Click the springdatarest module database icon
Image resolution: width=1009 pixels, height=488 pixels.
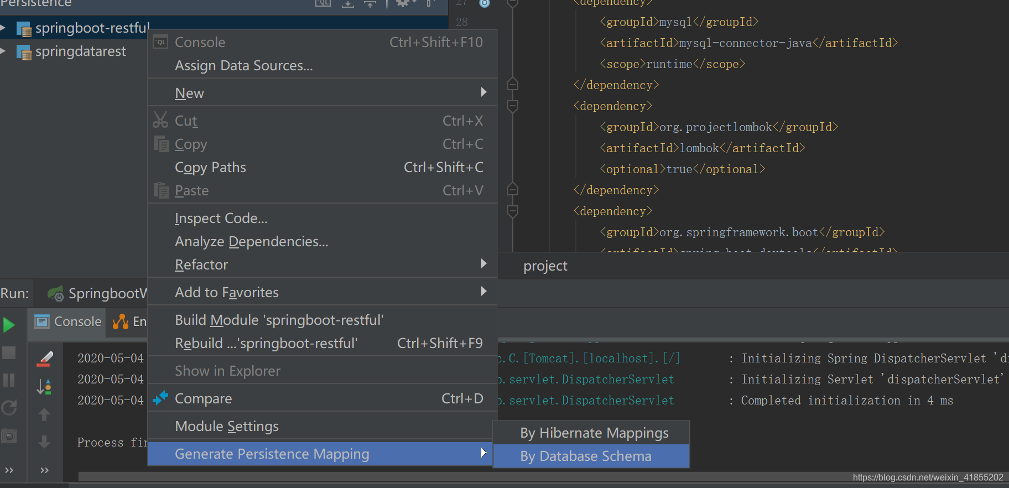point(24,53)
